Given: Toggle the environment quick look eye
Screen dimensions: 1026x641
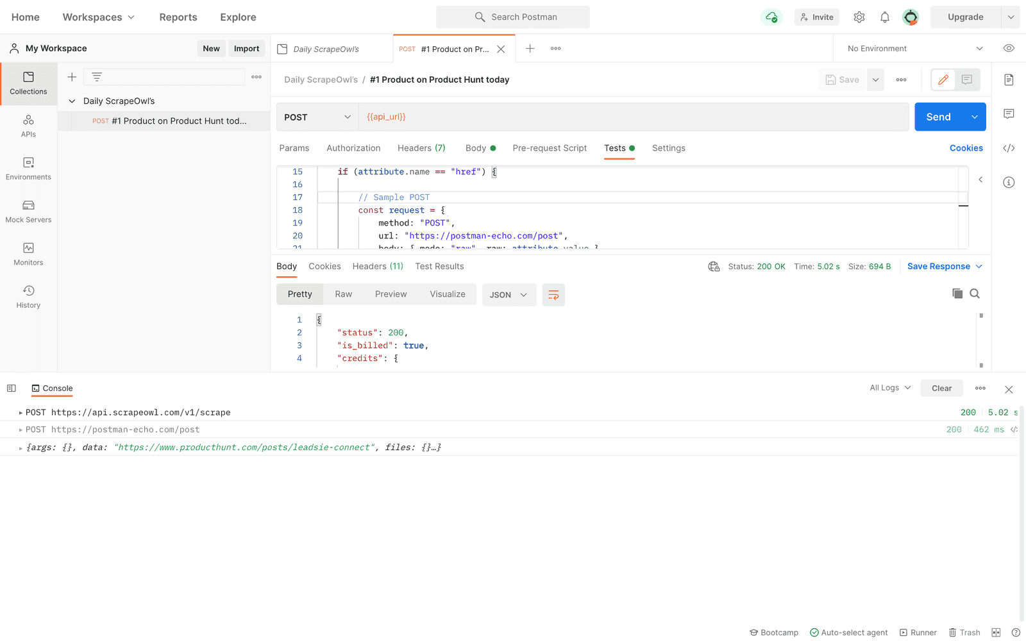Looking at the screenshot, I should click(x=1009, y=48).
